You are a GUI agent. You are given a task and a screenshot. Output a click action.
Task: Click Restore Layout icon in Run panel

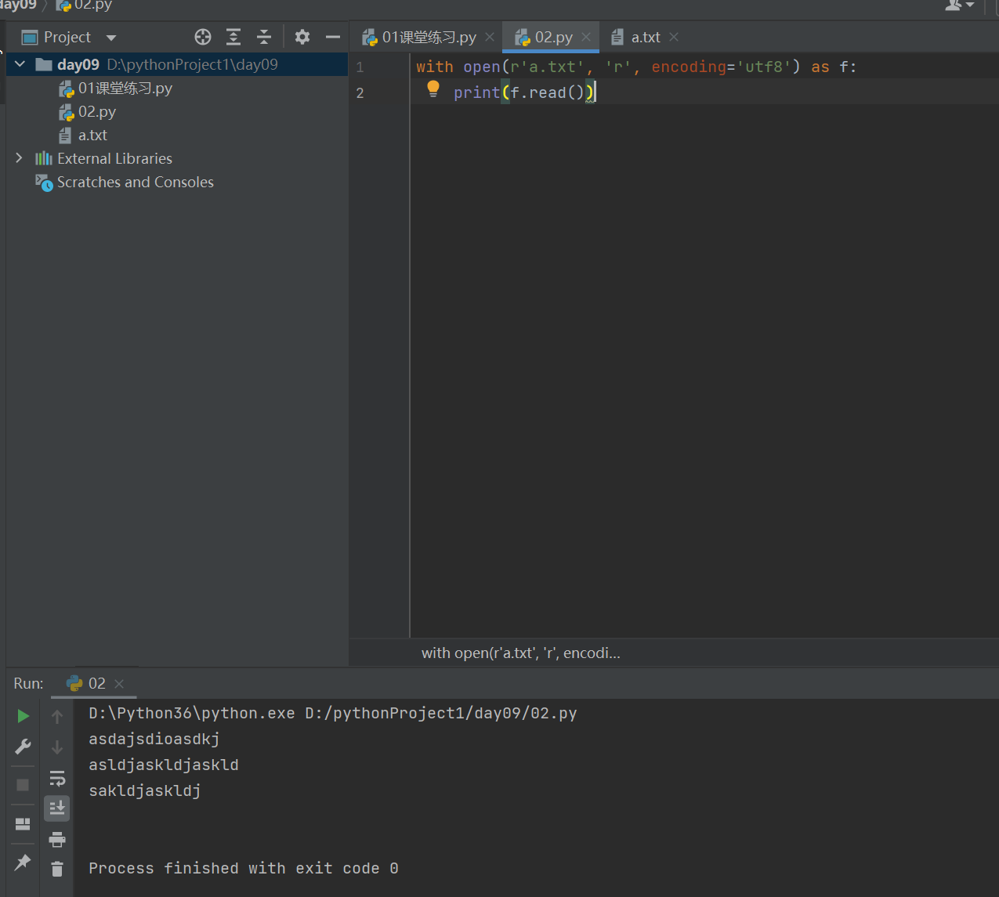pyautogui.click(x=23, y=823)
